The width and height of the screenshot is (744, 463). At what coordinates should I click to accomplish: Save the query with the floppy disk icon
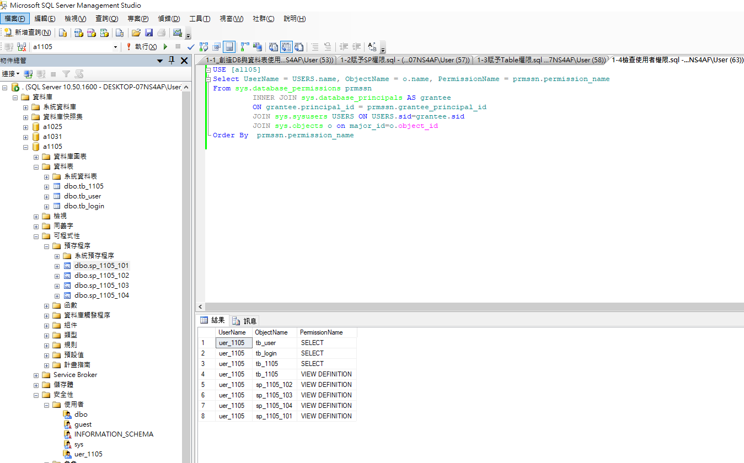click(148, 33)
